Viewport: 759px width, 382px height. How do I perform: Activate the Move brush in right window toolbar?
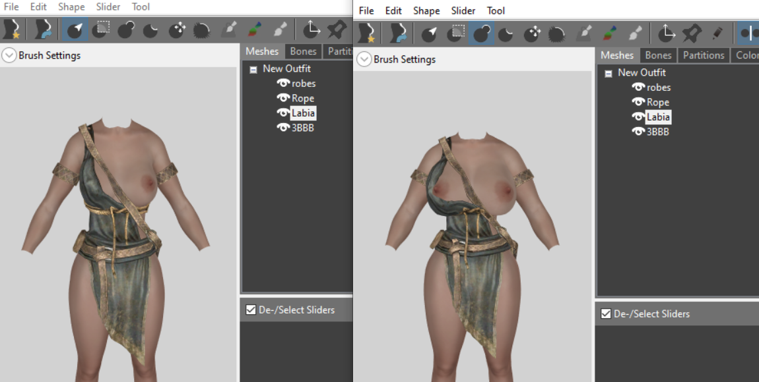[x=533, y=34]
